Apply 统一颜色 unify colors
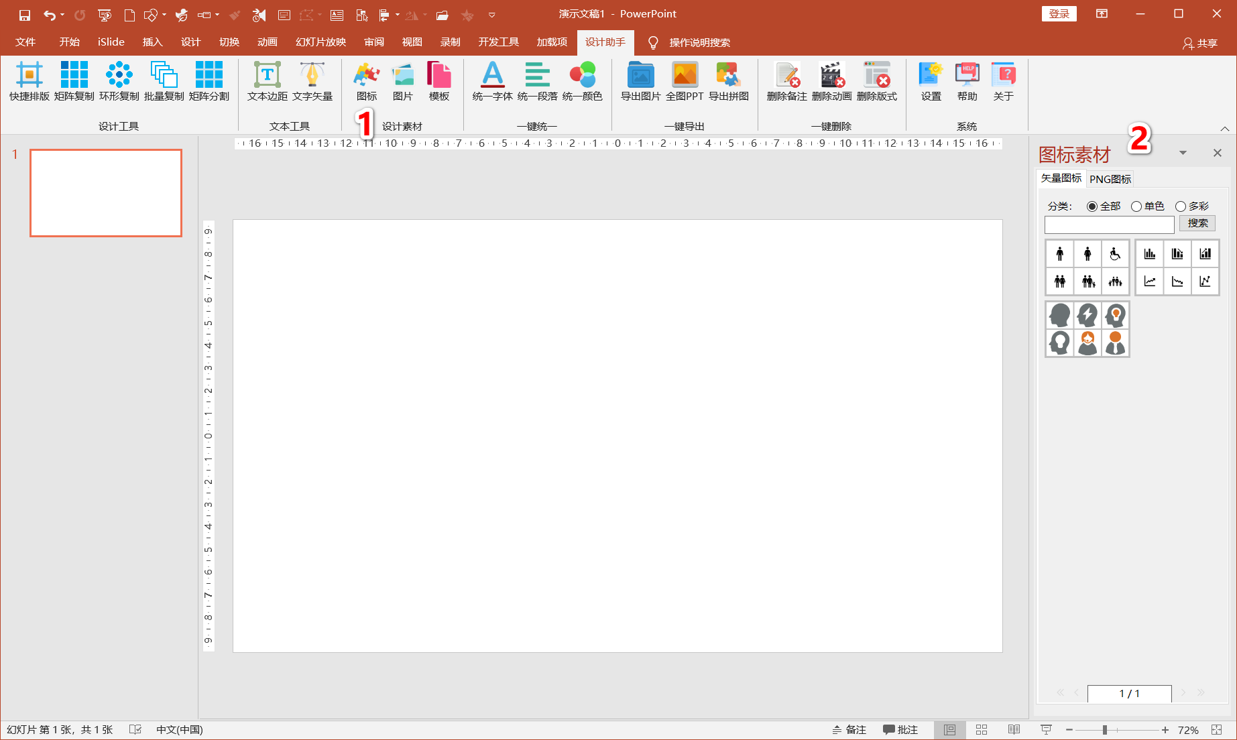The height and width of the screenshot is (740, 1237). click(583, 82)
